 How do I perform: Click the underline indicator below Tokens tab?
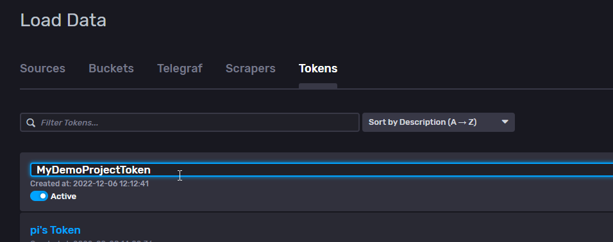pyautogui.click(x=318, y=86)
